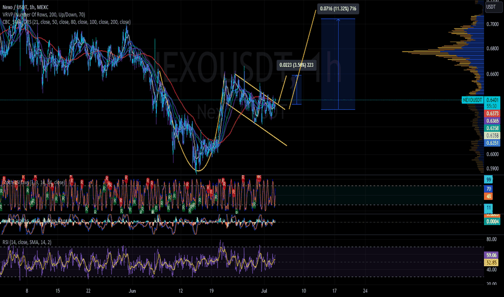Viewport: 504px width, 297px height.
Task: Click the red 0.6373 price tag
Action: point(492,113)
